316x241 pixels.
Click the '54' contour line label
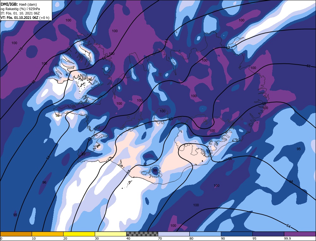pyautogui.click(x=289, y=226)
